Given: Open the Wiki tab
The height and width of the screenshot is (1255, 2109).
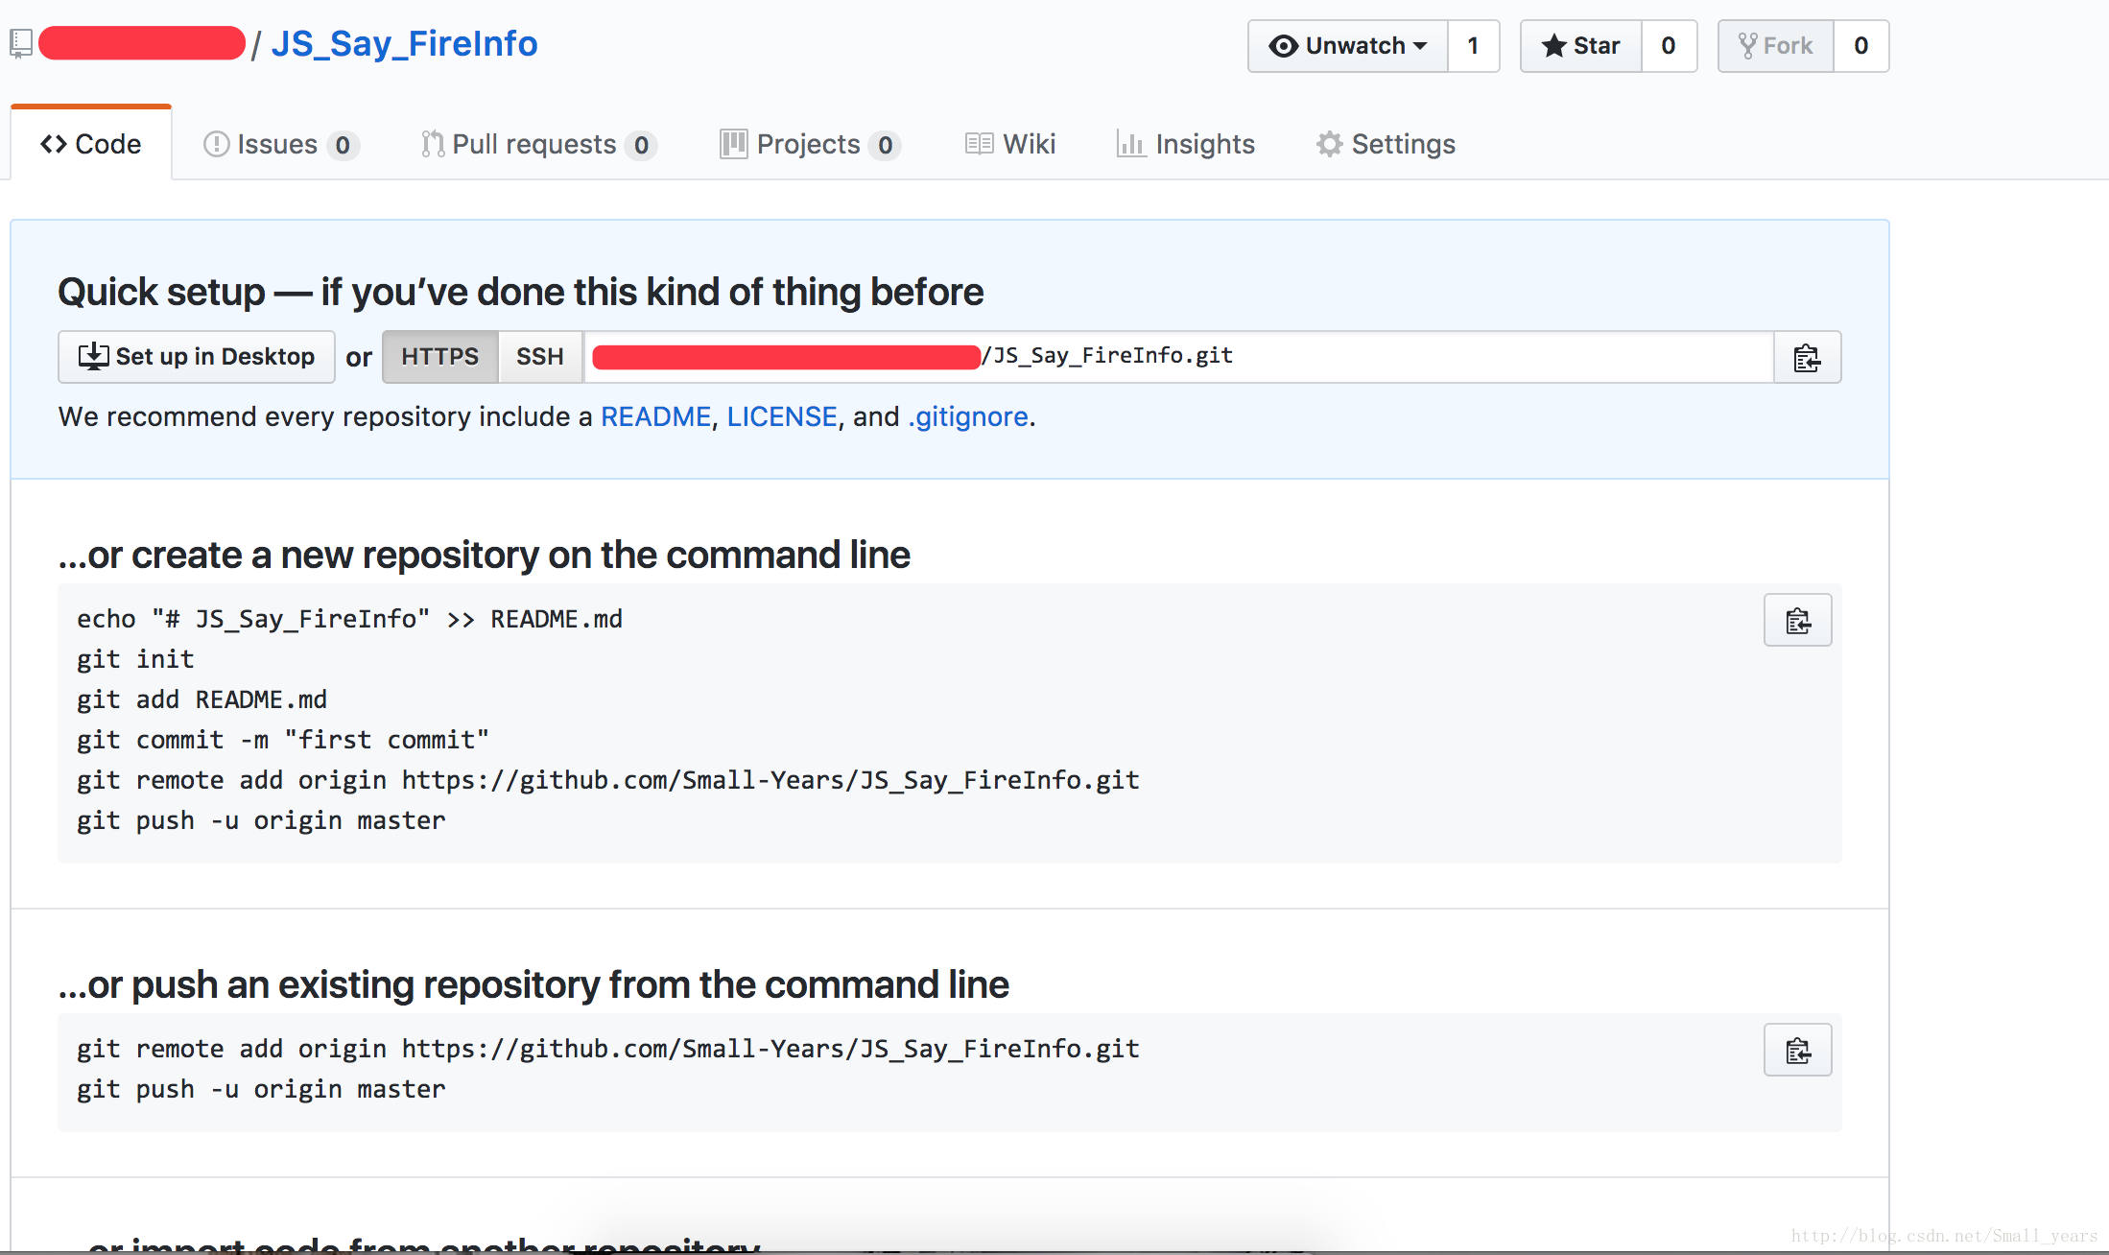Looking at the screenshot, I should click(1010, 144).
